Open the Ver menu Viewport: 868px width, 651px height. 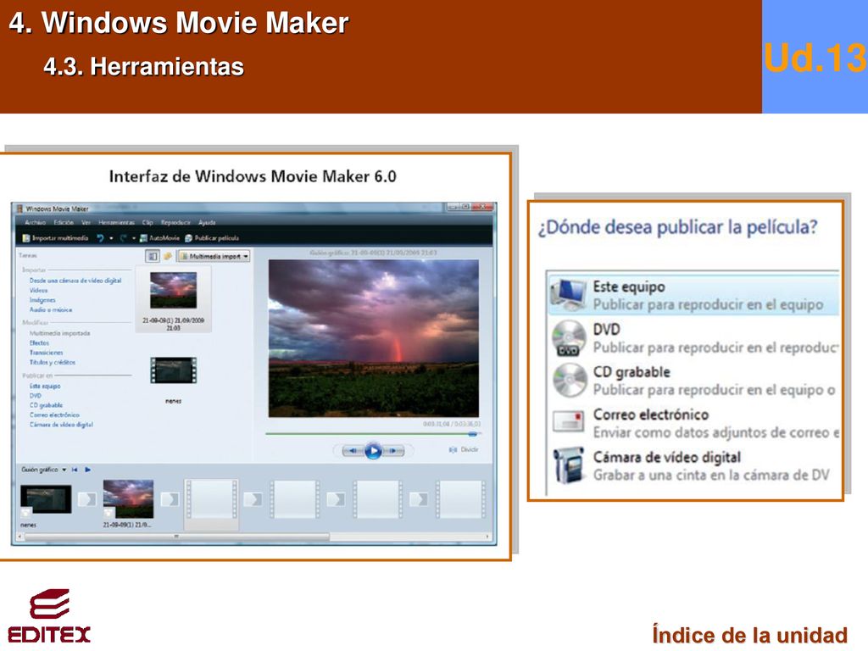coord(86,223)
